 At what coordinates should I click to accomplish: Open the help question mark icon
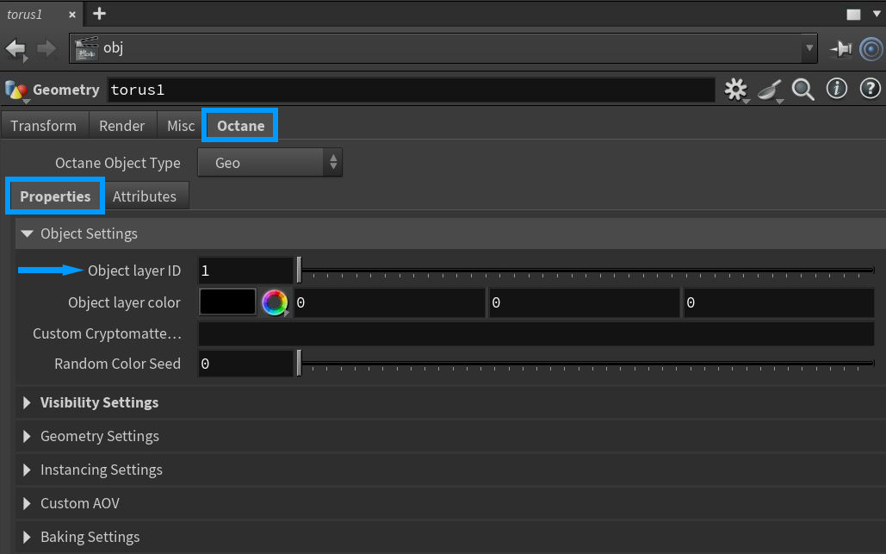870,89
